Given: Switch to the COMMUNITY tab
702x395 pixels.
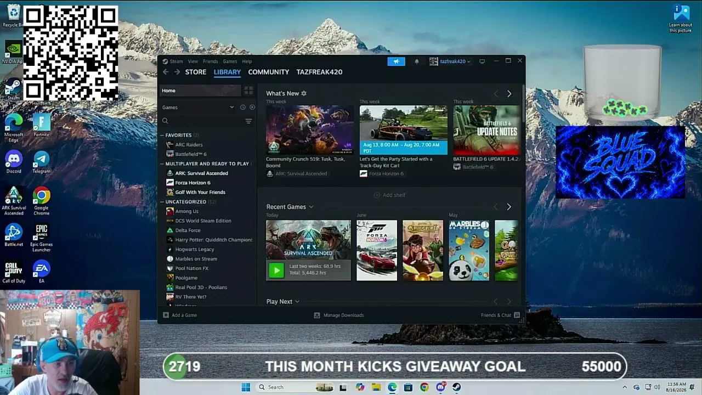Looking at the screenshot, I should [268, 72].
